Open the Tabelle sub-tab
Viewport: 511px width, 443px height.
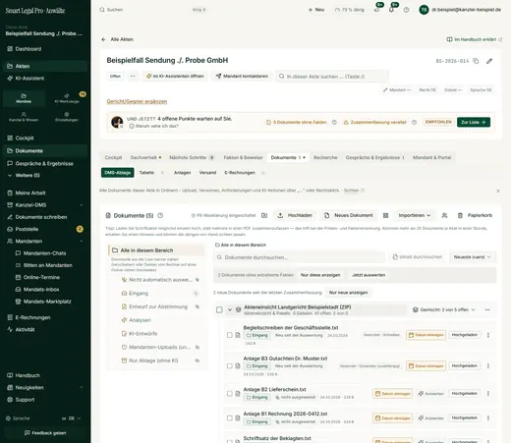146,173
